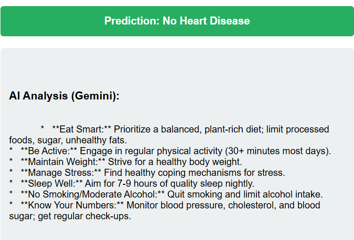Click the Manage Stress recommendation line
Viewport: 354px width, 240px height.
tap(147, 173)
